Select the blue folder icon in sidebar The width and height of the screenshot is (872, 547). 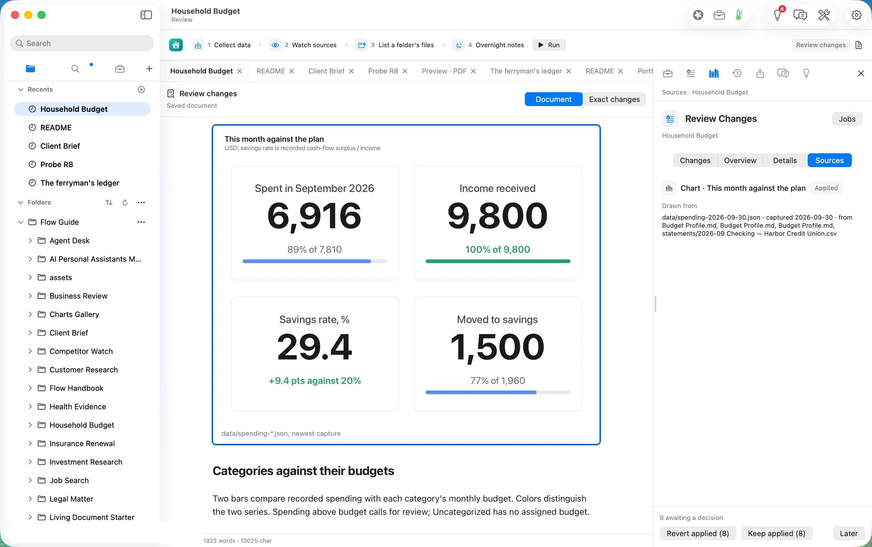point(31,69)
